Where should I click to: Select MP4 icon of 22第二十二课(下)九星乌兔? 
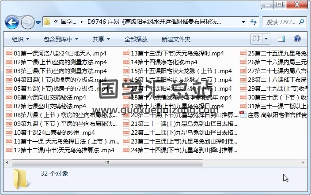click(126, 132)
